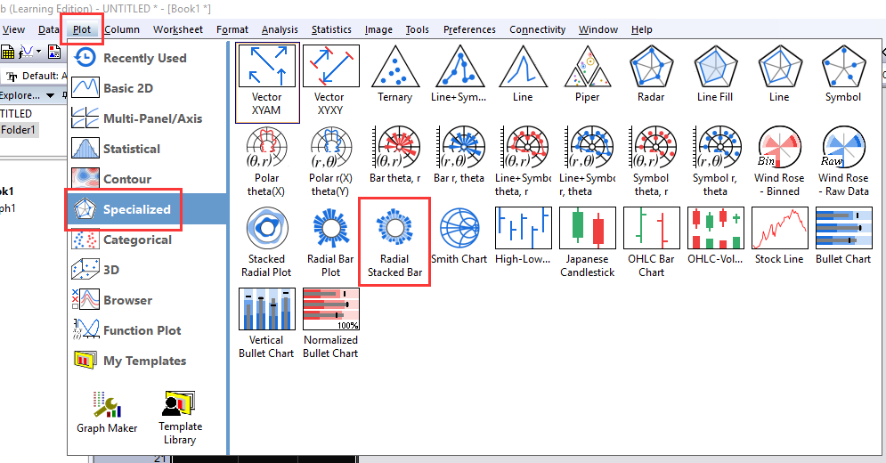The height and width of the screenshot is (463, 886).
Task: Choose the Radial Bar Plot
Action: click(330, 244)
